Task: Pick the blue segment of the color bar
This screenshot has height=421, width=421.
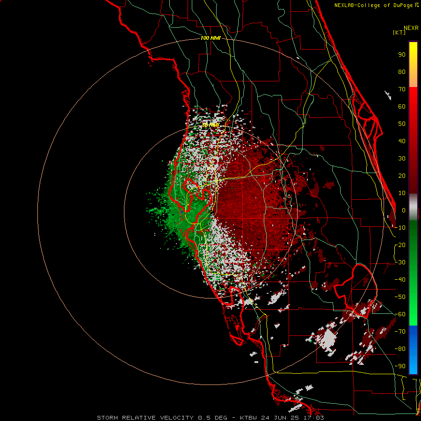Action: point(413,350)
